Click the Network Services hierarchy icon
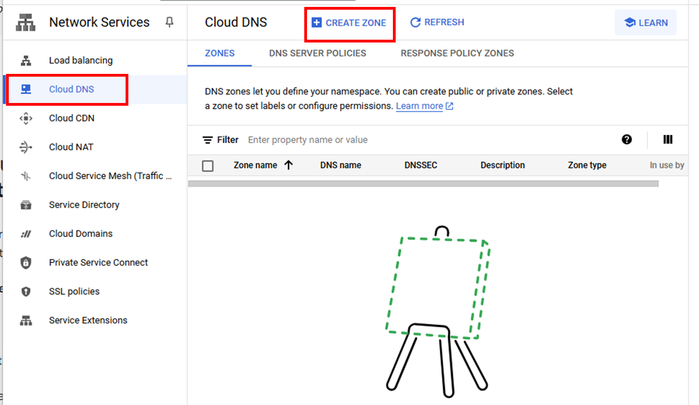 (x=26, y=22)
